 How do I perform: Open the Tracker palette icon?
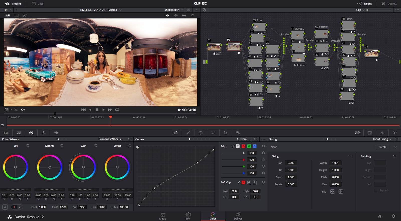(x=213, y=133)
